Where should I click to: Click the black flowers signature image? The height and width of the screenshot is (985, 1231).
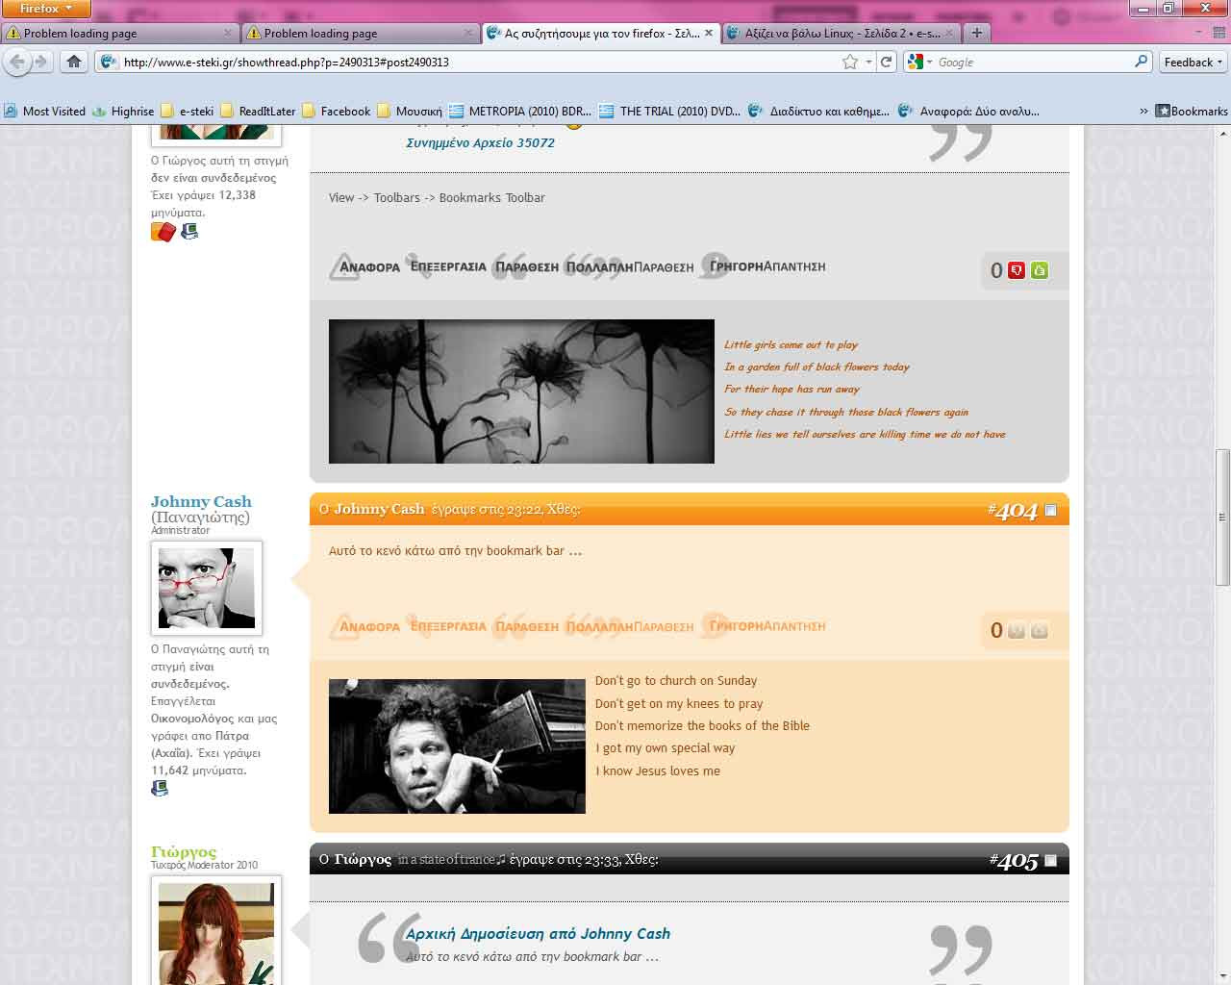(x=521, y=391)
